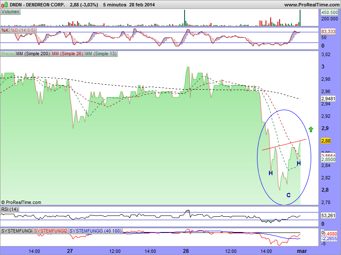341x255 pixels.
Task: Click the 200.000 volume axis label
Action: click(329, 19)
